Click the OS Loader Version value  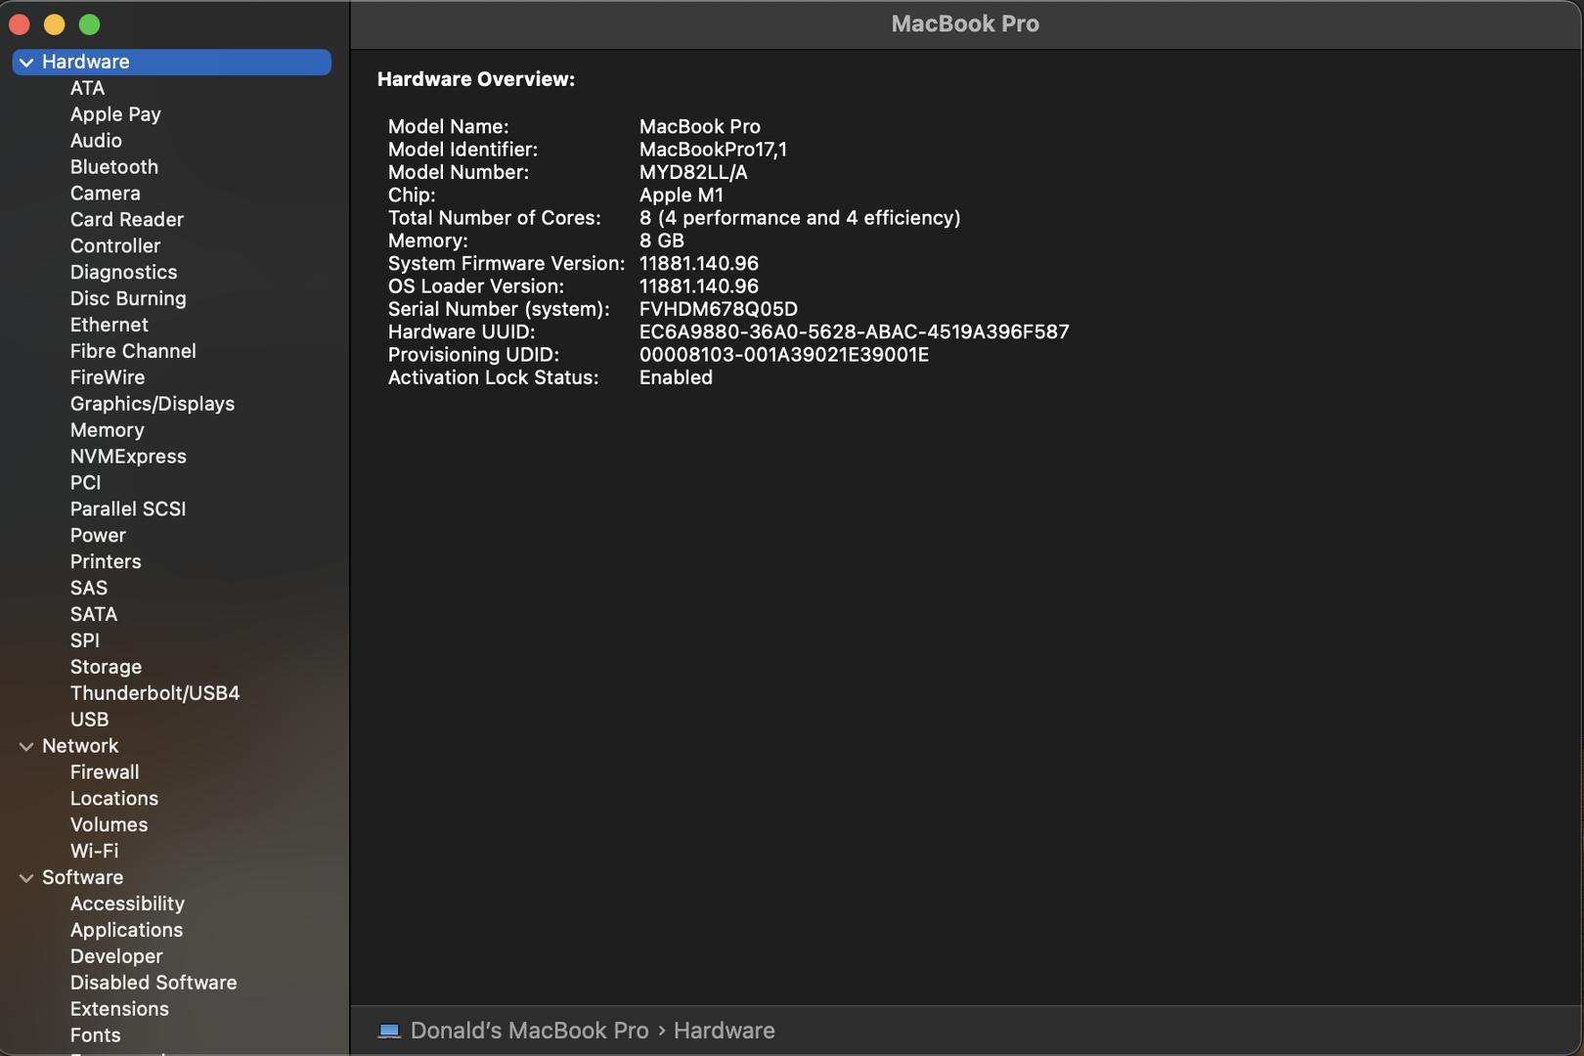(699, 286)
